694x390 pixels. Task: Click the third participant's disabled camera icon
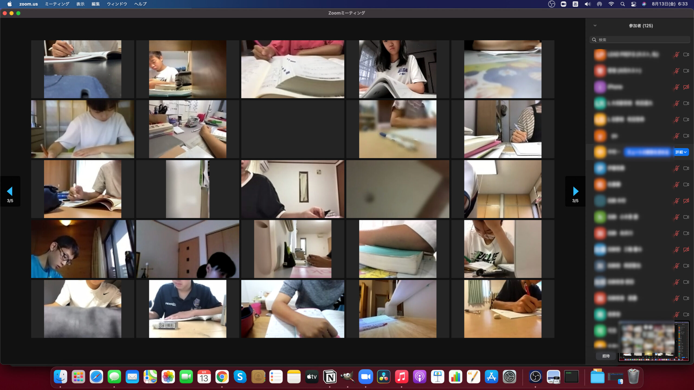[x=686, y=87]
